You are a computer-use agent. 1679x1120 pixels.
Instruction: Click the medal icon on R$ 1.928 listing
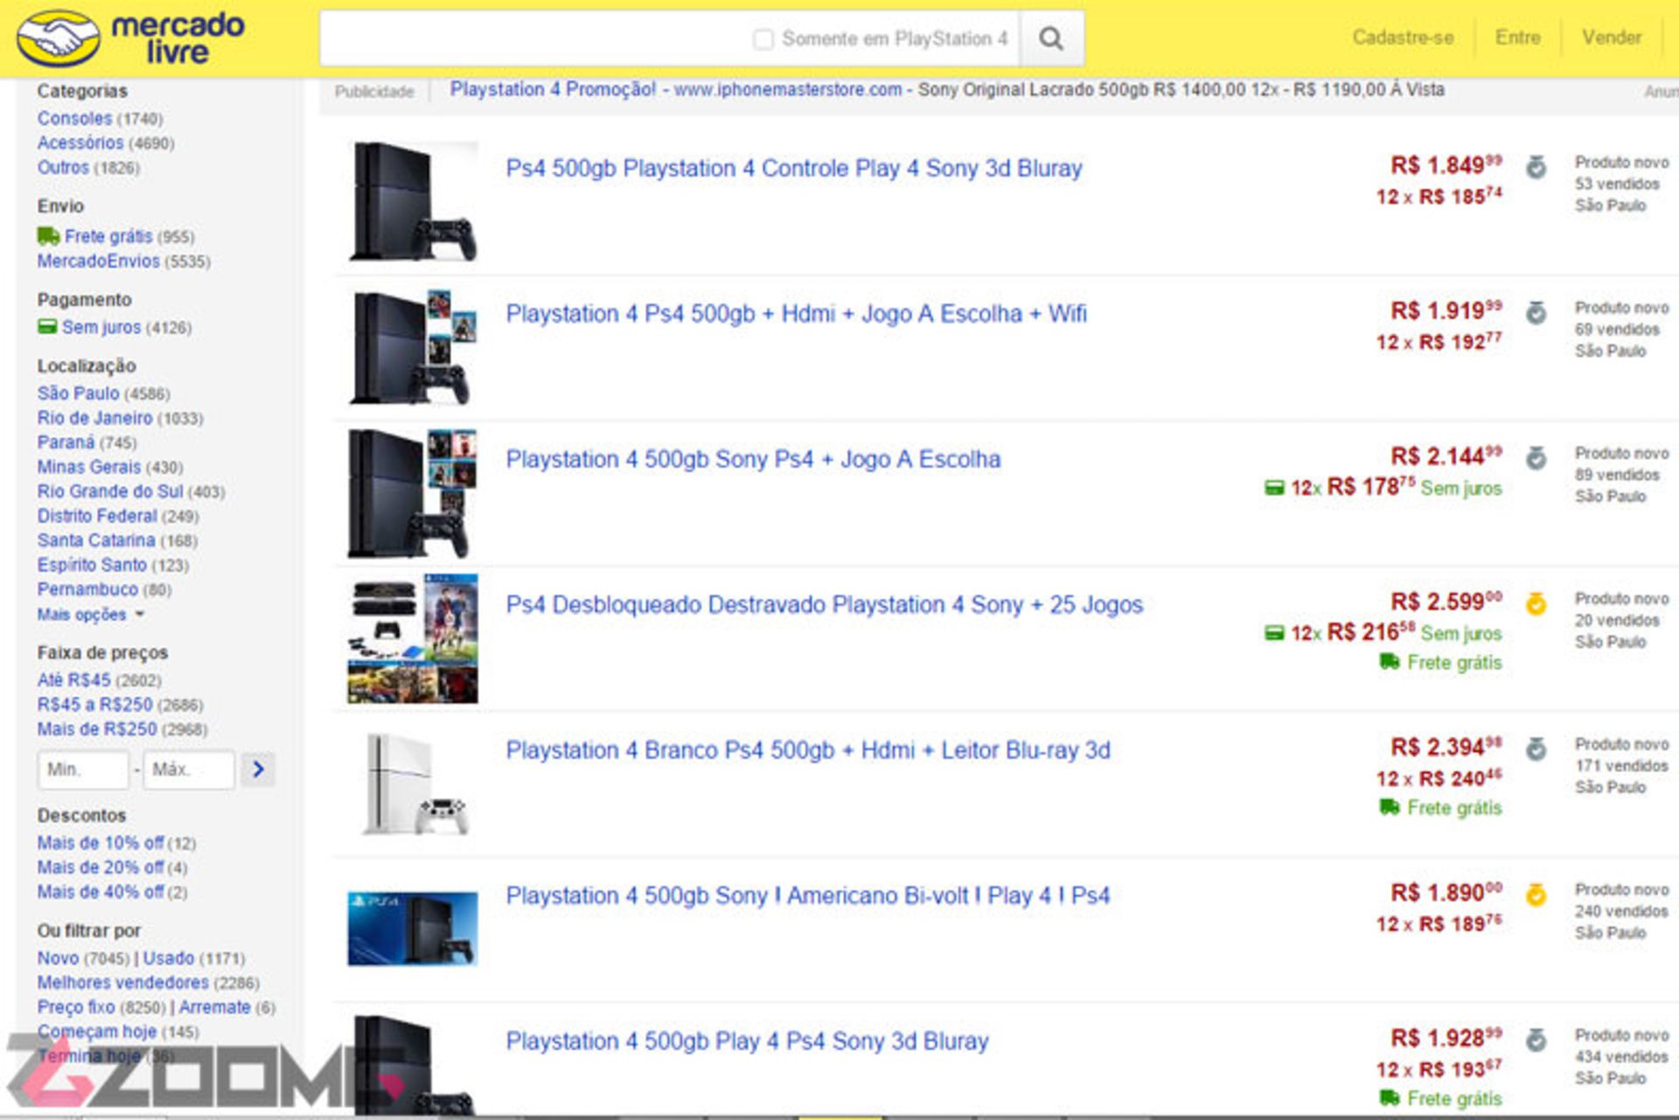point(1536,1040)
